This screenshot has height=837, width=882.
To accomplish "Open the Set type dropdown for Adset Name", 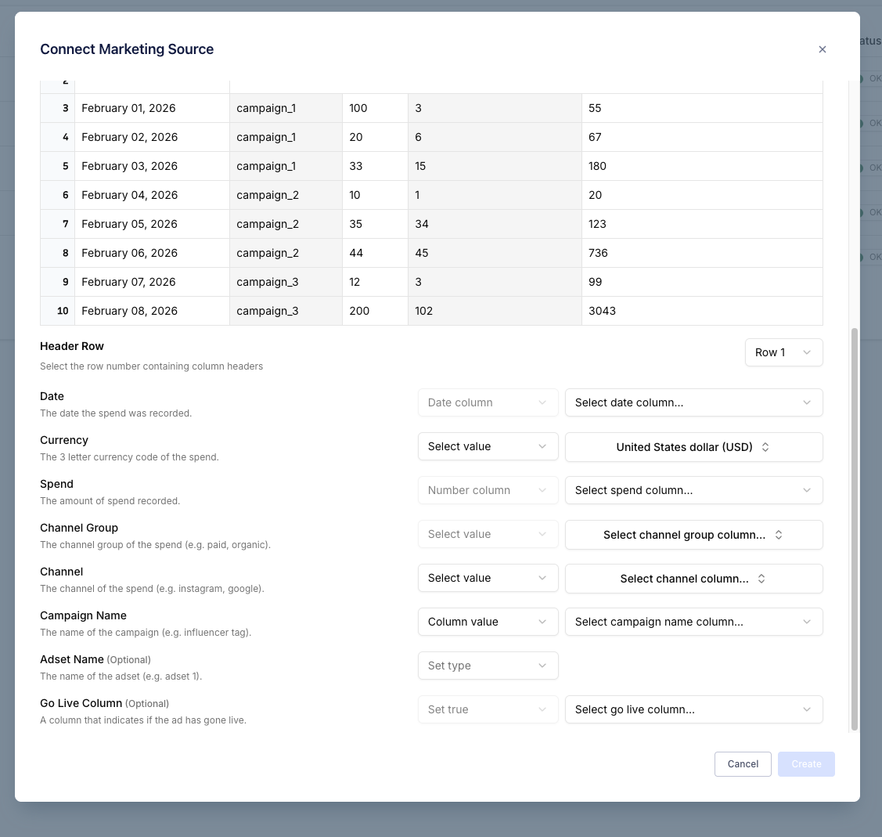I will pyautogui.click(x=488, y=666).
